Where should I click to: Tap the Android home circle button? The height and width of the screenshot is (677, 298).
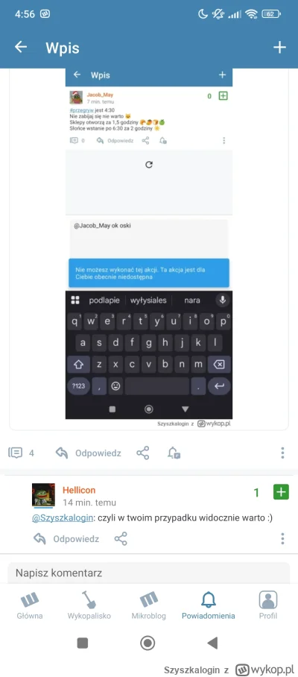tap(148, 643)
